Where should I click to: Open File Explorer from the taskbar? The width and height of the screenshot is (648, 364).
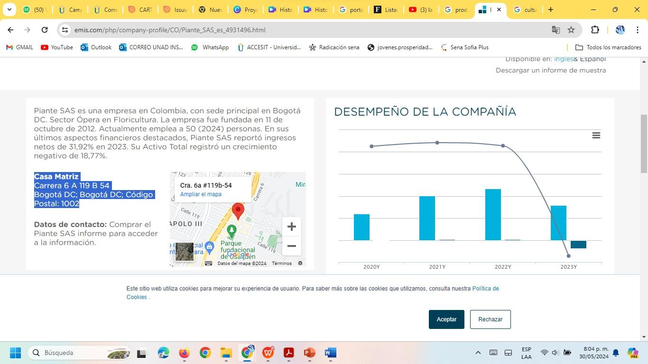[226, 353]
